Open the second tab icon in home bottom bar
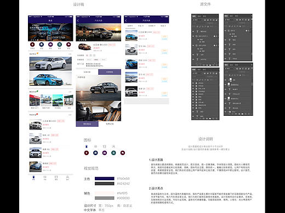This screenshot has width=285, height=213. [x=45, y=177]
